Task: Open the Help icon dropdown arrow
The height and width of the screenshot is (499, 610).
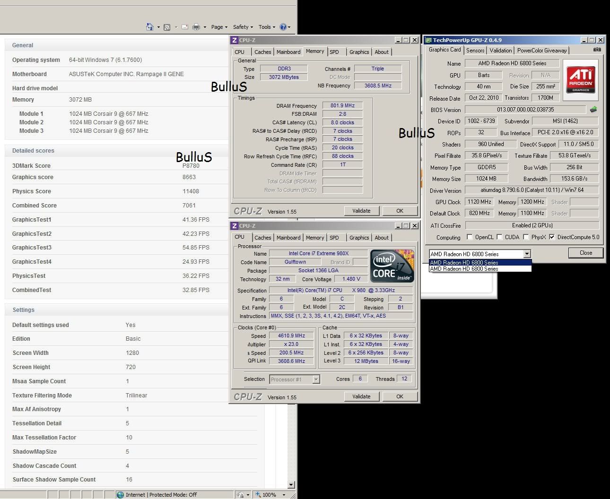Action: pos(289,27)
